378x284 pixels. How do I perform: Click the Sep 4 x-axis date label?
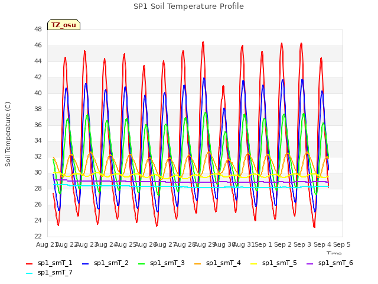[x=322, y=244]
